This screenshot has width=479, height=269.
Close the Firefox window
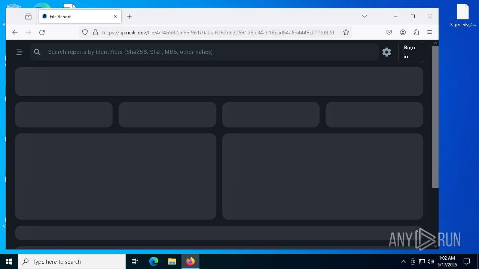[430, 16]
